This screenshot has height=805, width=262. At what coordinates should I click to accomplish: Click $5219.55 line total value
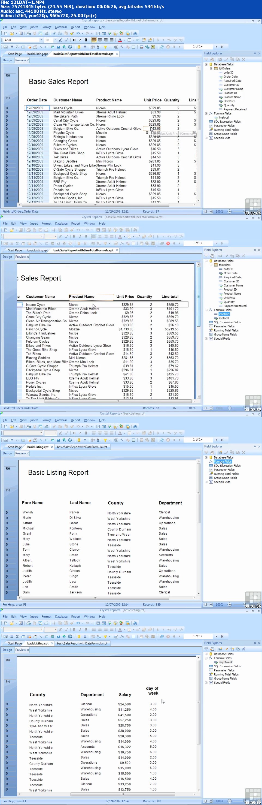click(x=171, y=329)
